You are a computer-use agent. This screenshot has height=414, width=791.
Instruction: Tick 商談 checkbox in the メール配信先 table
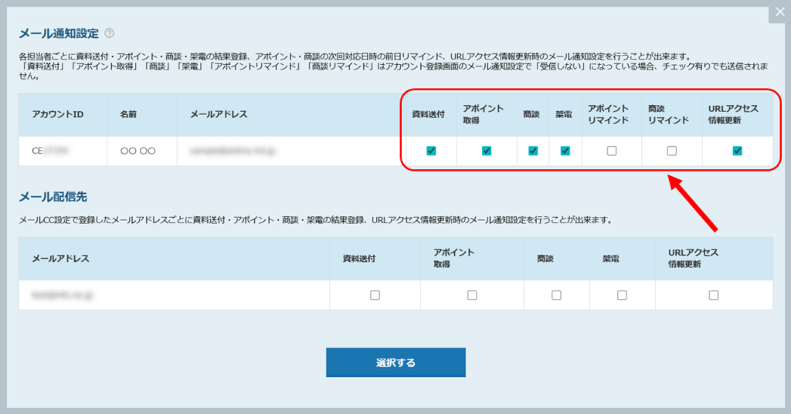tap(556, 295)
